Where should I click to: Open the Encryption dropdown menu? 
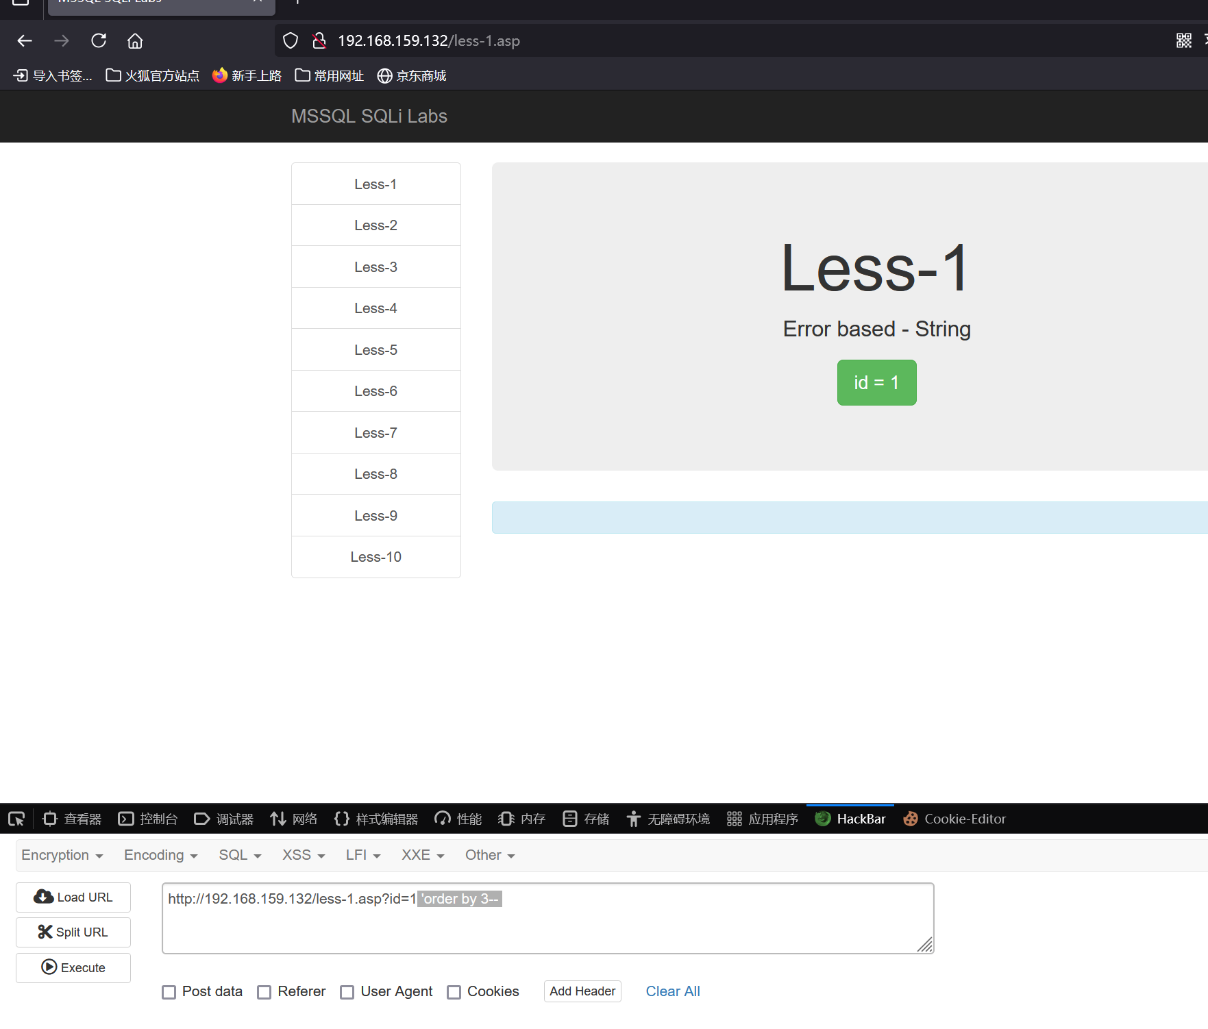click(62, 855)
